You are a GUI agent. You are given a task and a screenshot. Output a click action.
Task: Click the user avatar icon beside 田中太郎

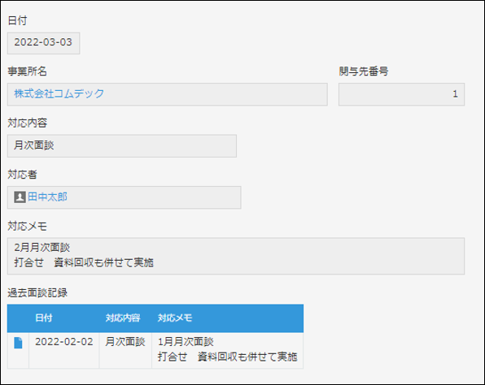coord(20,197)
